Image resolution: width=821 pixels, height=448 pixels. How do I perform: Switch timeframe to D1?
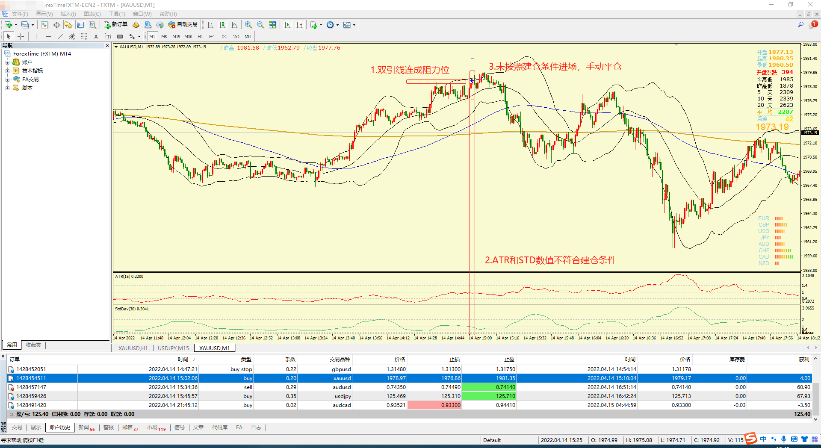(x=224, y=36)
